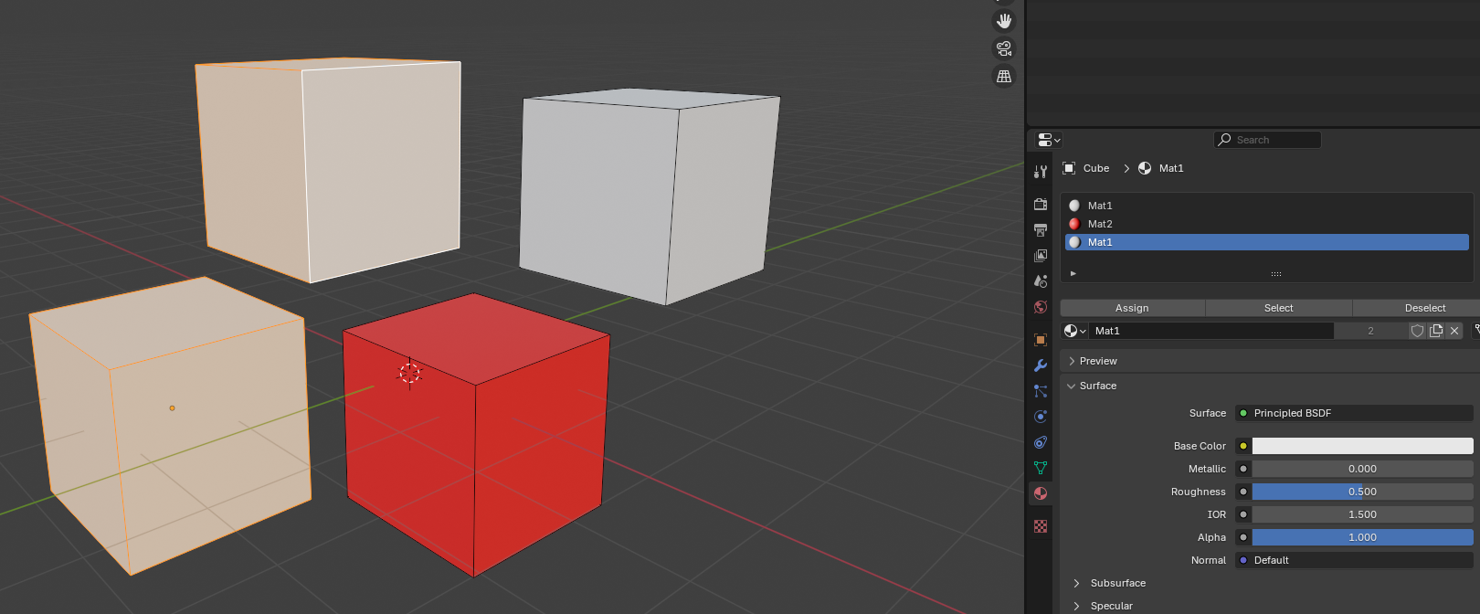Click the new material duplicate icon
The width and height of the screenshot is (1480, 614).
pos(1436,331)
